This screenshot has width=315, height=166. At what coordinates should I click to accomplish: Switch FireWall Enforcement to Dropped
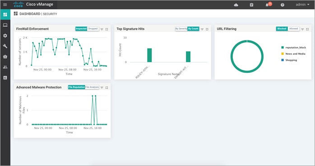click(x=93, y=29)
